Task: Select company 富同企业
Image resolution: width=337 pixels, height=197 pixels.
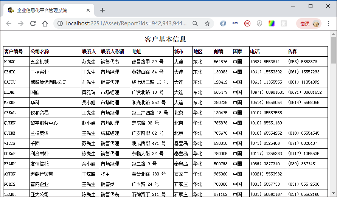Action: pos(40,184)
